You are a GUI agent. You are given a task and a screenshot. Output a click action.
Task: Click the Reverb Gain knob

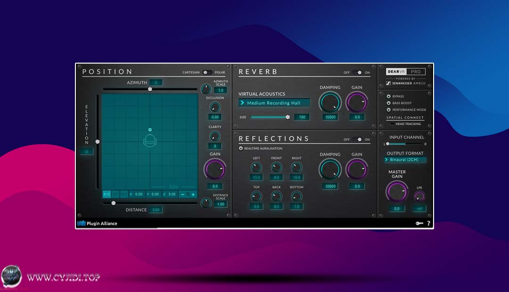coord(357,103)
